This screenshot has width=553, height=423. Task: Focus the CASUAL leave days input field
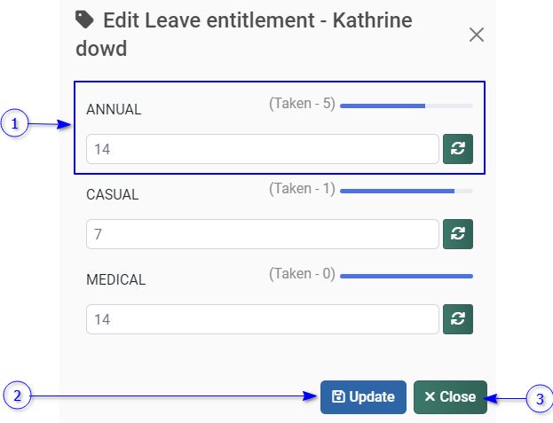tap(263, 234)
